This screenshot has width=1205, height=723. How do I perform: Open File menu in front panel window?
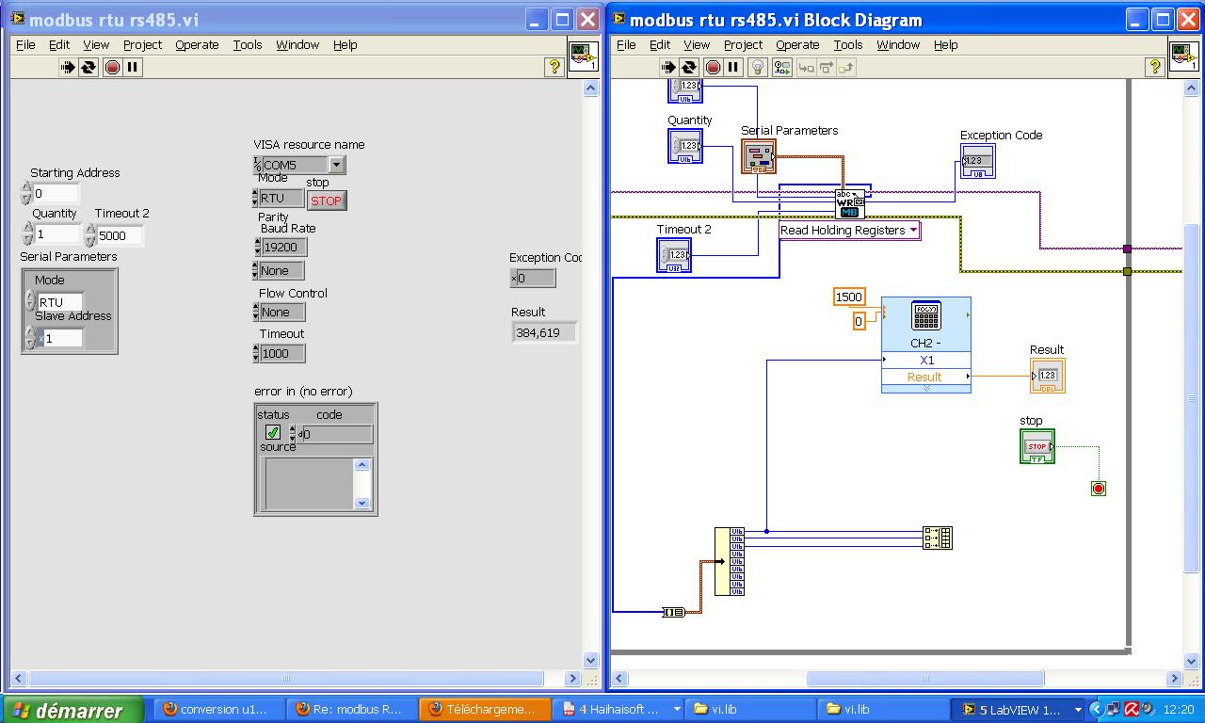(25, 44)
